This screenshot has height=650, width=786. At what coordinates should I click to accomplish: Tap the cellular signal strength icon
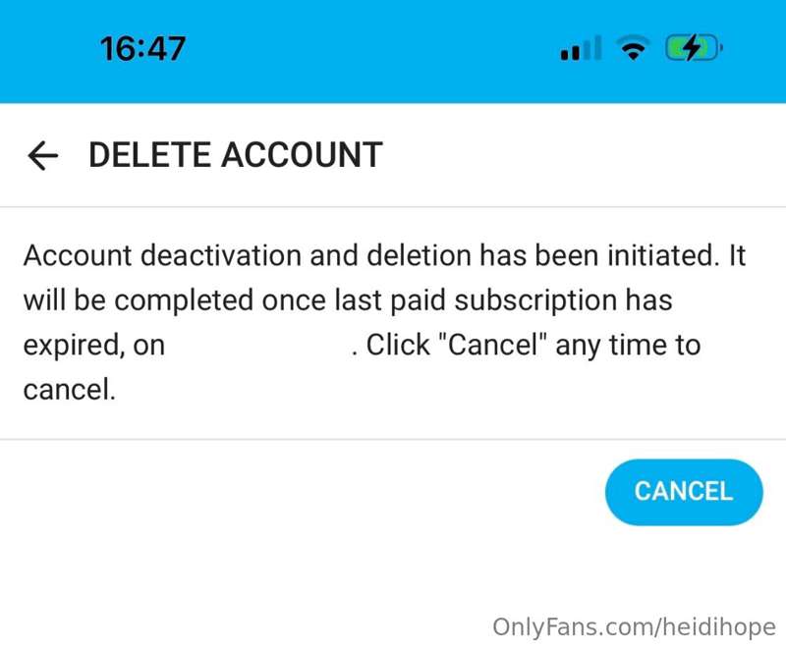tap(581, 48)
